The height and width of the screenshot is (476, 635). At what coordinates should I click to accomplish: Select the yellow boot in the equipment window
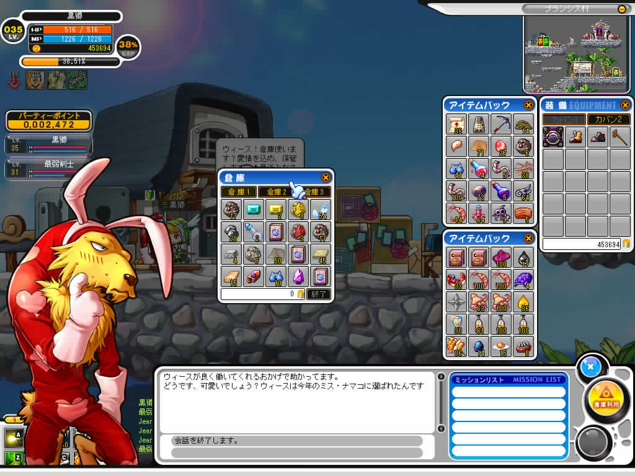[575, 137]
